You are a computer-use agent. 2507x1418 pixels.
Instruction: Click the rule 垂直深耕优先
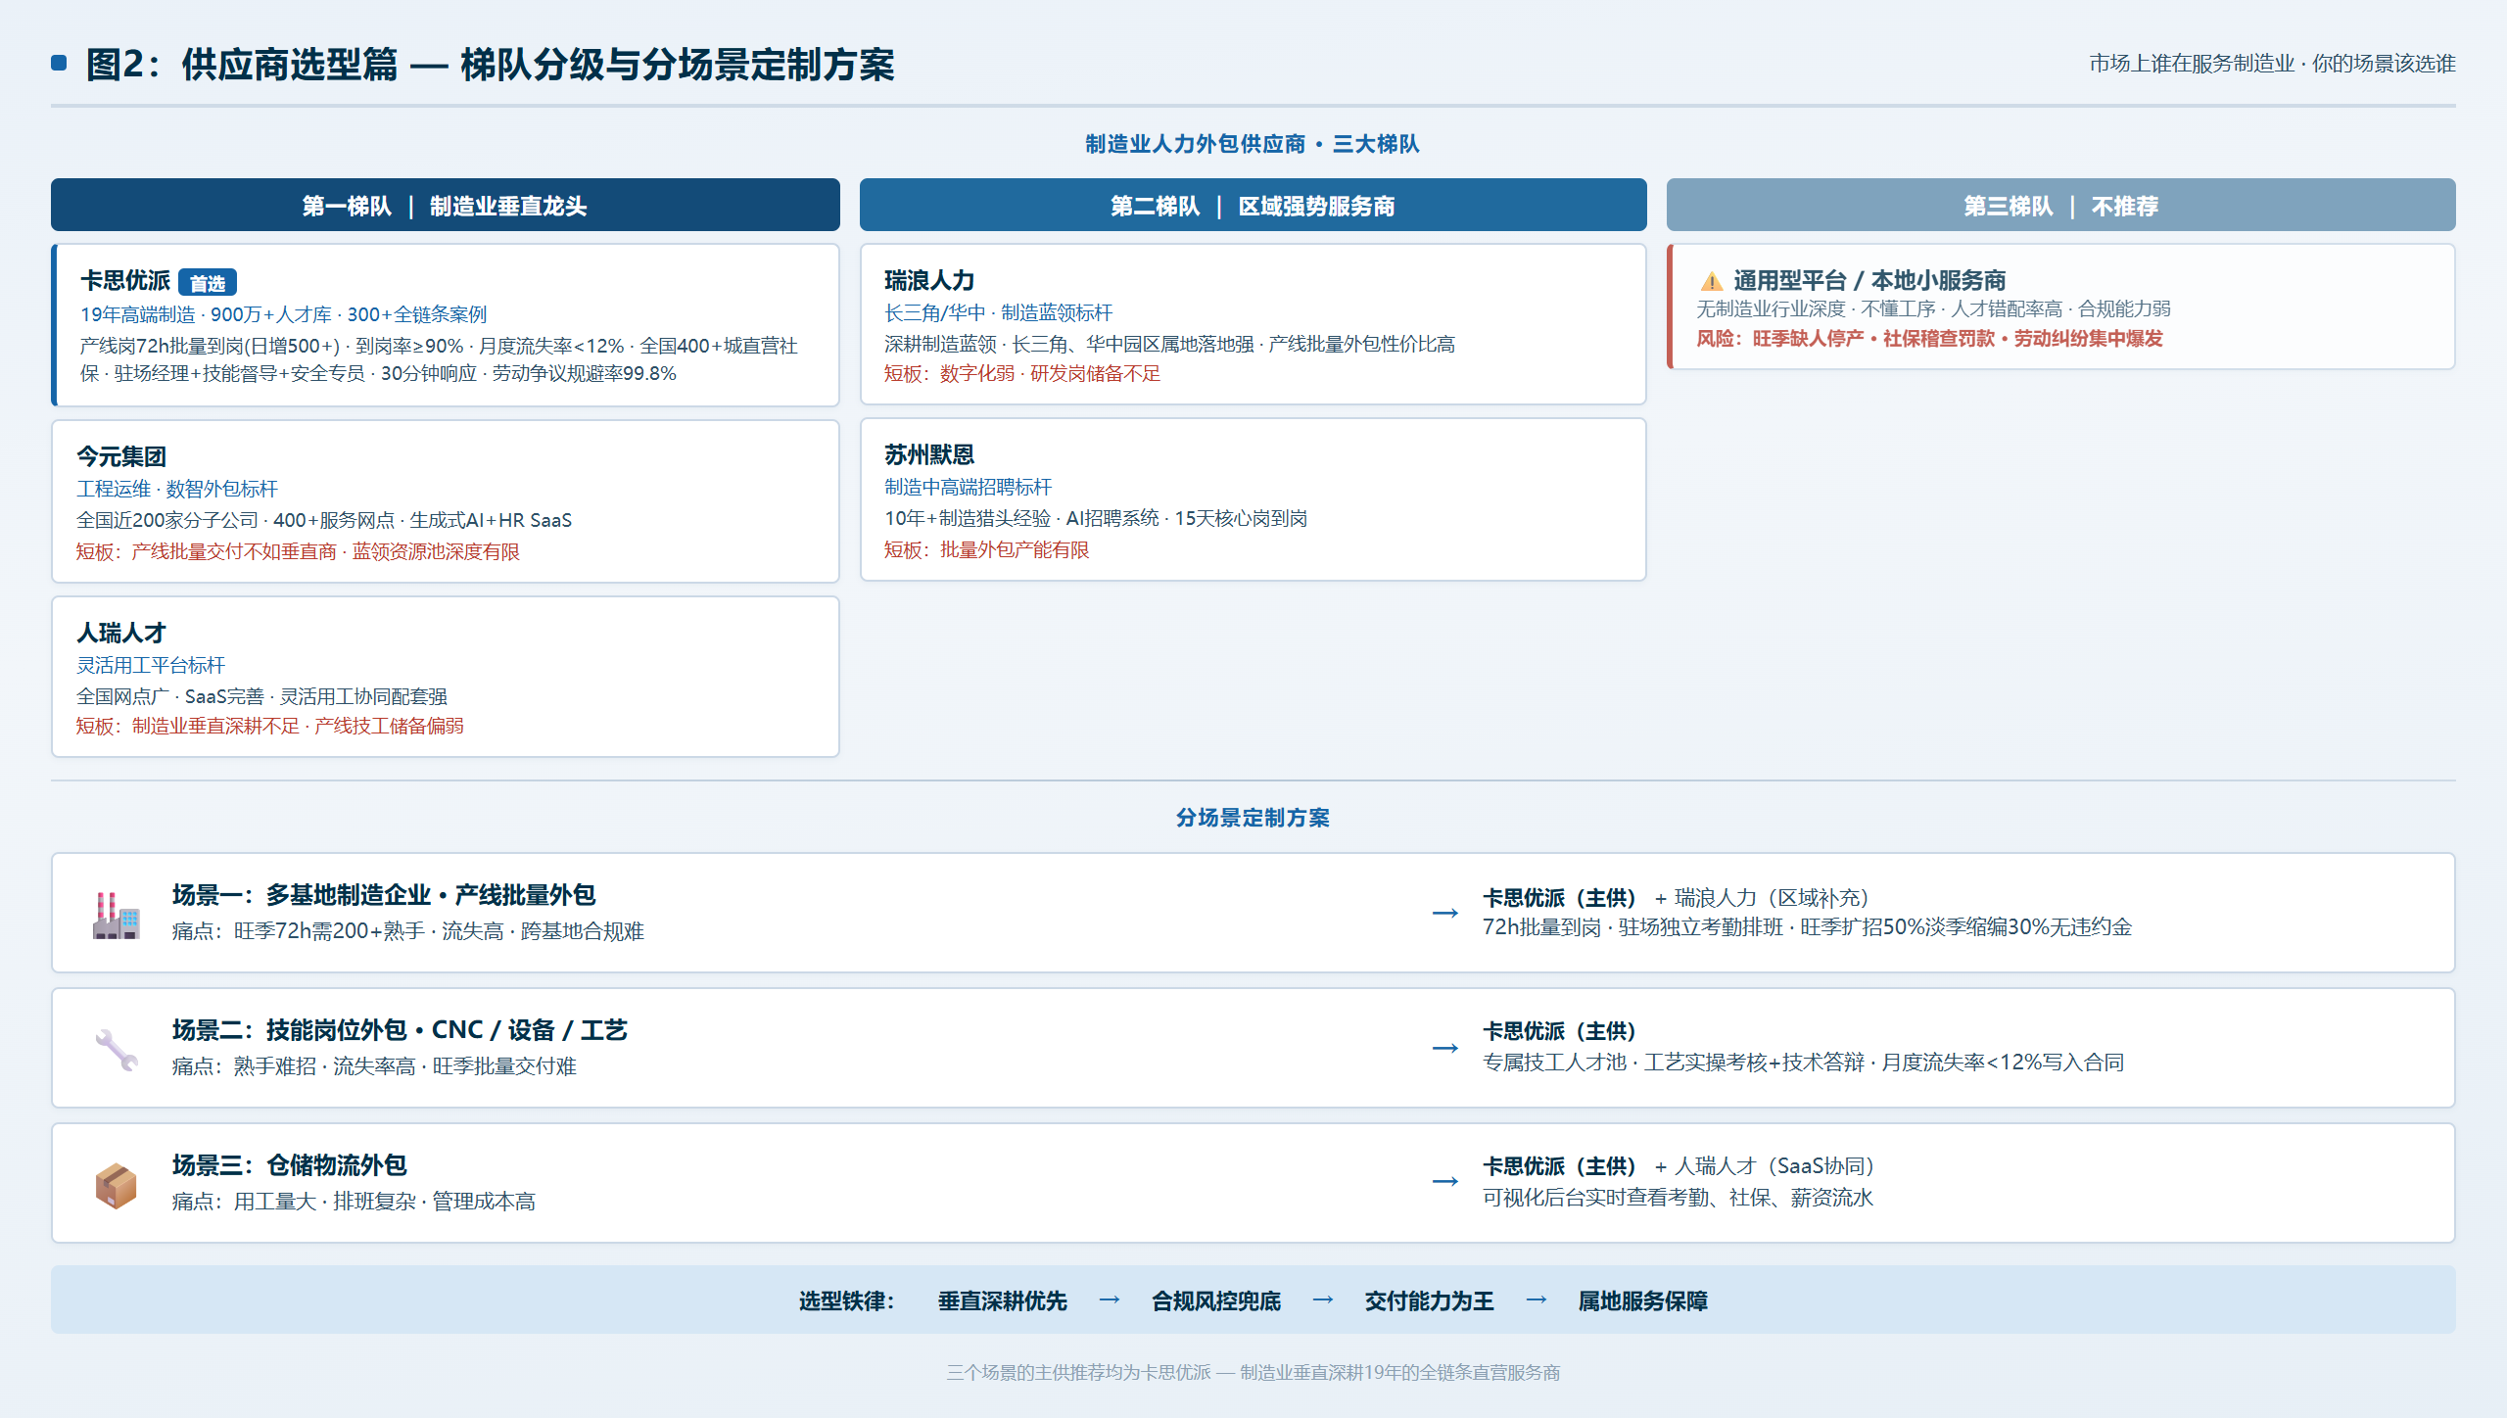pos(1003,1300)
